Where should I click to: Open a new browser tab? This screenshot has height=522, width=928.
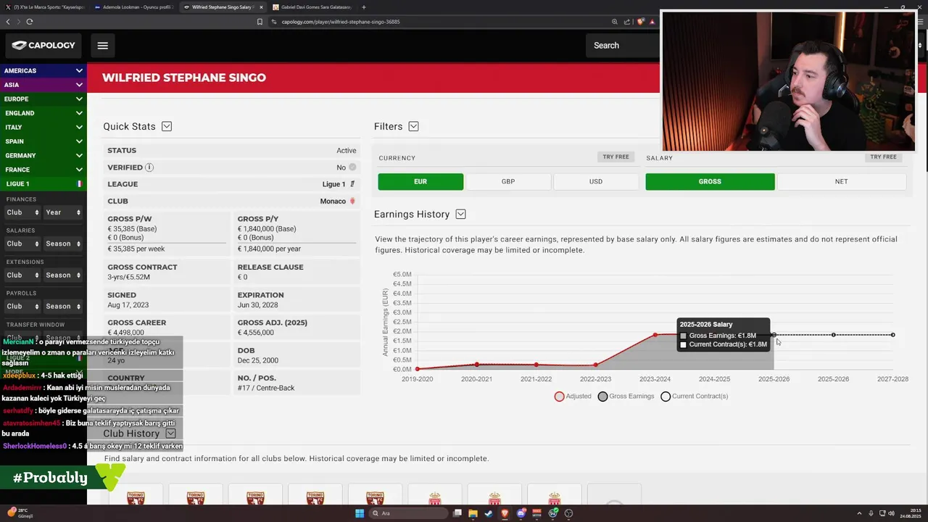(363, 7)
